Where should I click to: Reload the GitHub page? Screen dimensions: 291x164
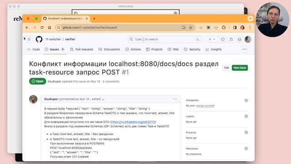pos(42,27)
